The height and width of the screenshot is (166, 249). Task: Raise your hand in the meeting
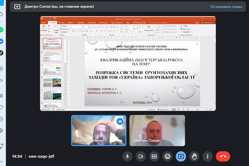click(194, 156)
